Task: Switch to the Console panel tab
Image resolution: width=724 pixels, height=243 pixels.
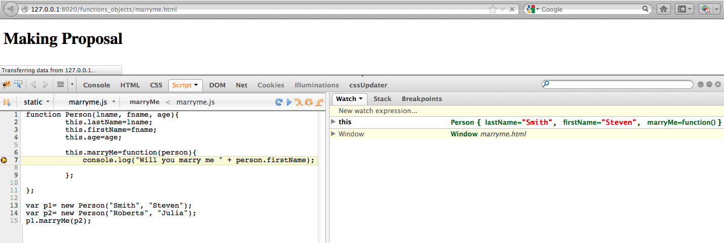Action: tap(96, 85)
